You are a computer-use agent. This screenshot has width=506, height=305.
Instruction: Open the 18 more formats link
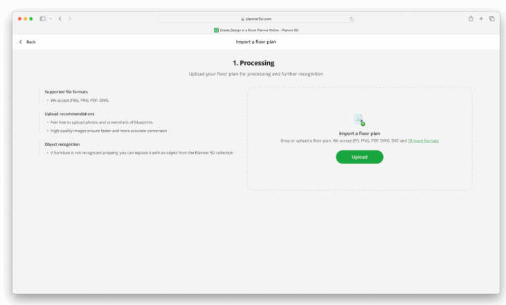tap(423, 140)
